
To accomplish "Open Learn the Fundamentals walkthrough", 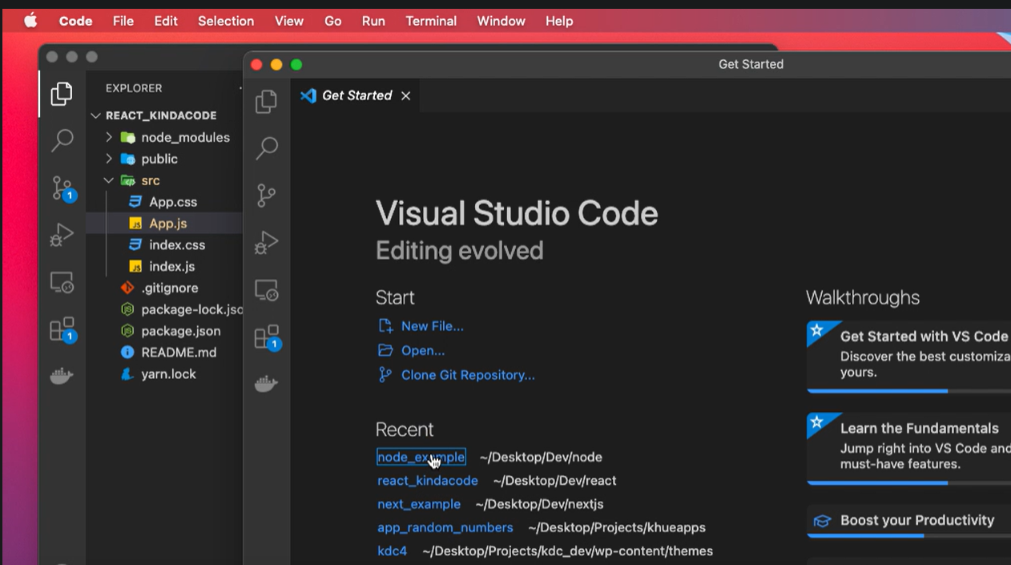I will coord(908,449).
